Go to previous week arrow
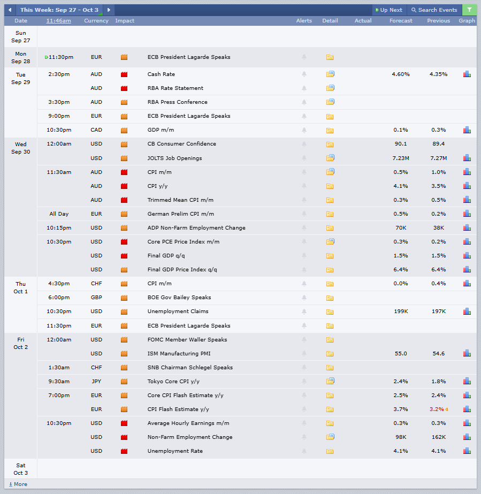The image size is (481, 494). [10, 10]
